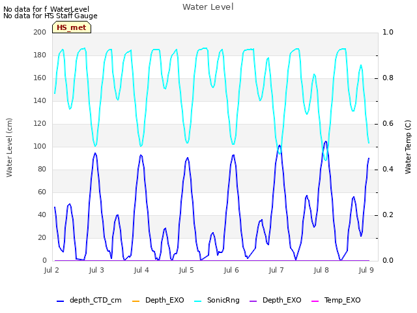Click the Jul 7 x-axis label
The width and height of the screenshot is (417, 313).
(x=276, y=270)
